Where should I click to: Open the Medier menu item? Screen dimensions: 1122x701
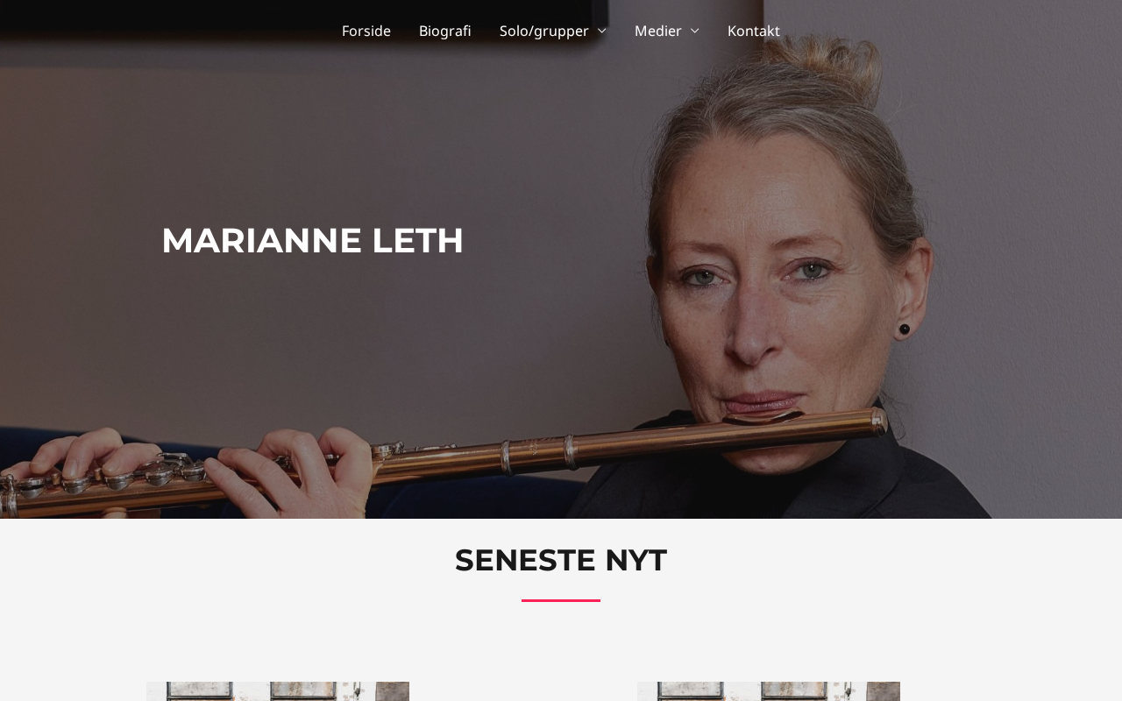657,31
